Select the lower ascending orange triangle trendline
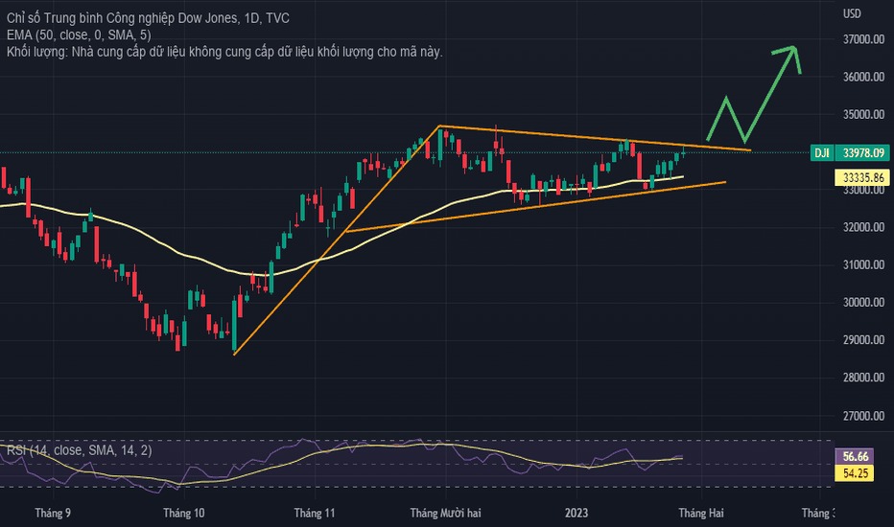 (536, 207)
